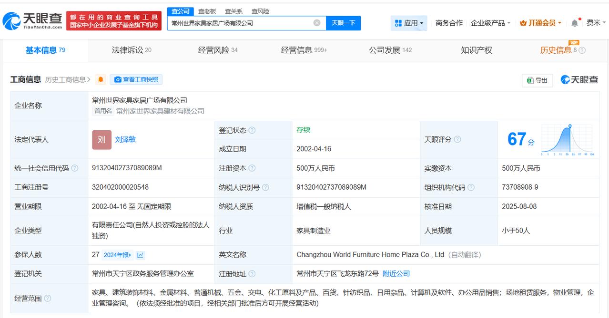Select the registration number 320402000020548
Image resolution: width=609 pixels, height=318 pixels.
click(x=120, y=187)
